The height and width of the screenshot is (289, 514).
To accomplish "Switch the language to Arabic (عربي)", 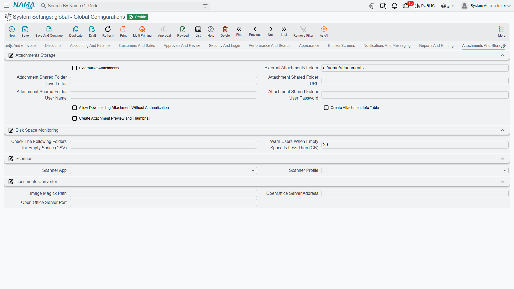I will (x=448, y=6).
